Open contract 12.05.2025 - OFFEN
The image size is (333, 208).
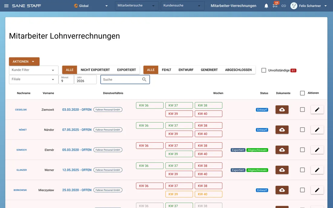pyautogui.click(x=77, y=170)
